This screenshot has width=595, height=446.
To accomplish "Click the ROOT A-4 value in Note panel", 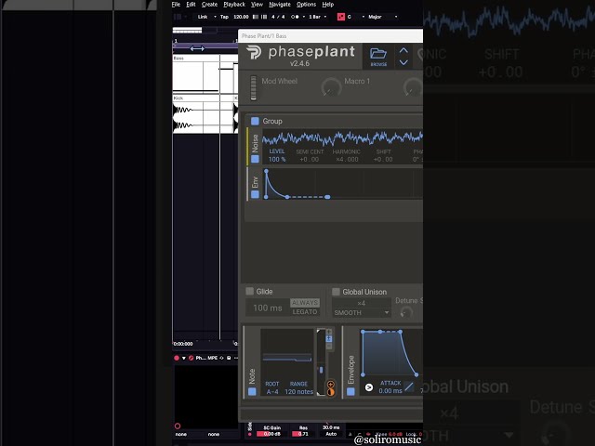I will [x=272, y=392].
